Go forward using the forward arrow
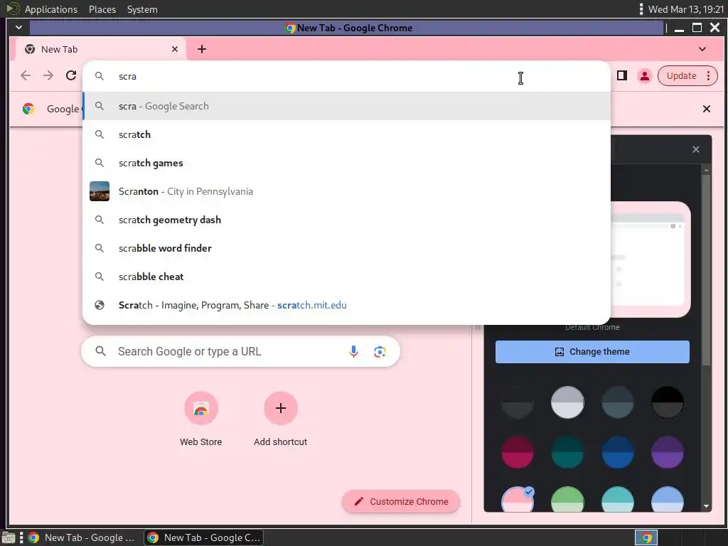728x546 pixels. (48, 75)
